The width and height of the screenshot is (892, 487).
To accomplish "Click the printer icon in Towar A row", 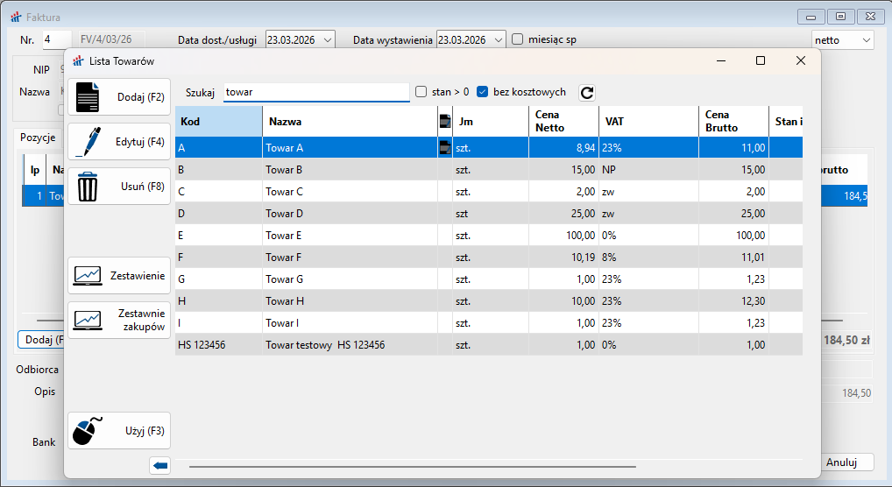I will 444,148.
